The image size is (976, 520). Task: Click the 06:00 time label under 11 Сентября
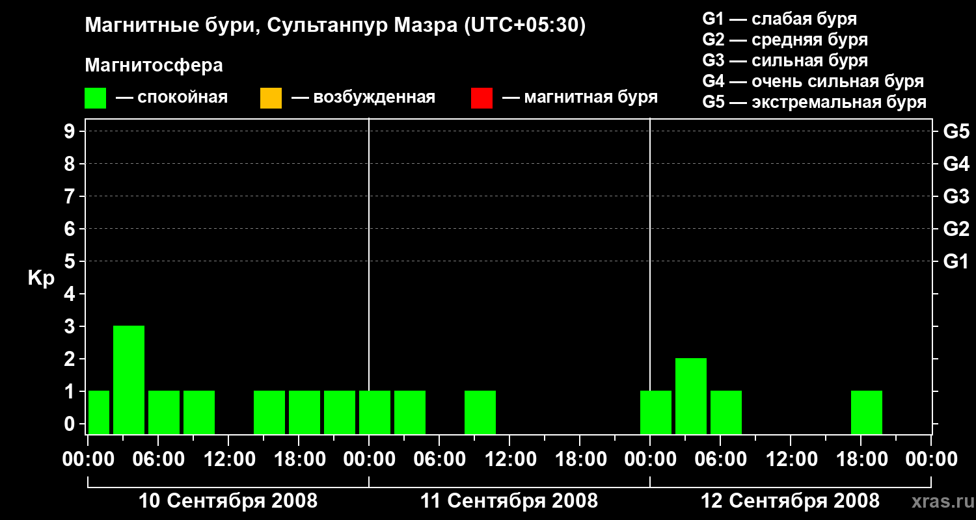[x=439, y=460]
